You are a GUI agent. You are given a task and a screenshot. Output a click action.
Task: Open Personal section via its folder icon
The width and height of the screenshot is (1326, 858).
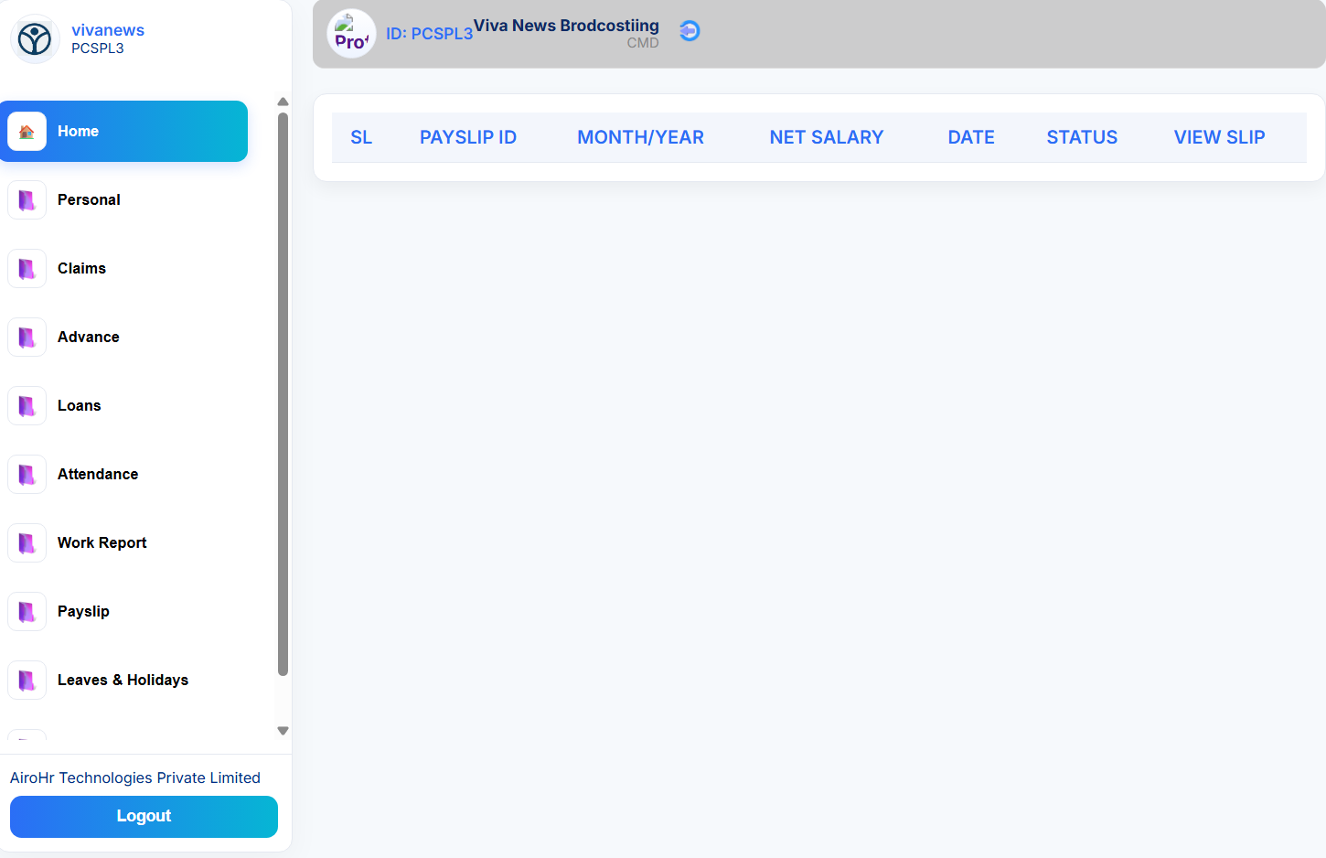click(x=27, y=199)
